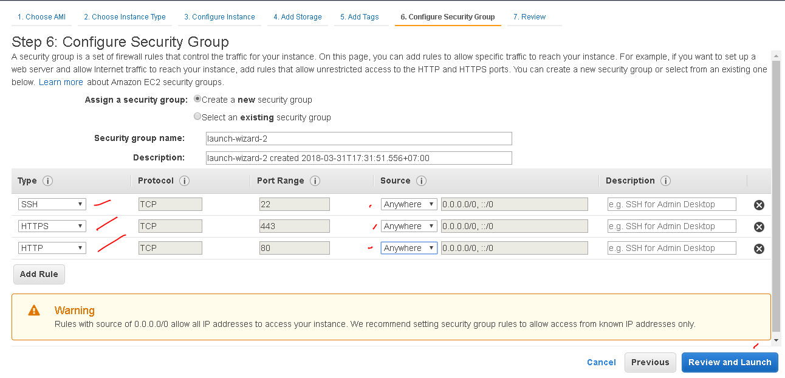The image size is (785, 378).
Task: Open the Learn more link
Action: tap(61, 82)
